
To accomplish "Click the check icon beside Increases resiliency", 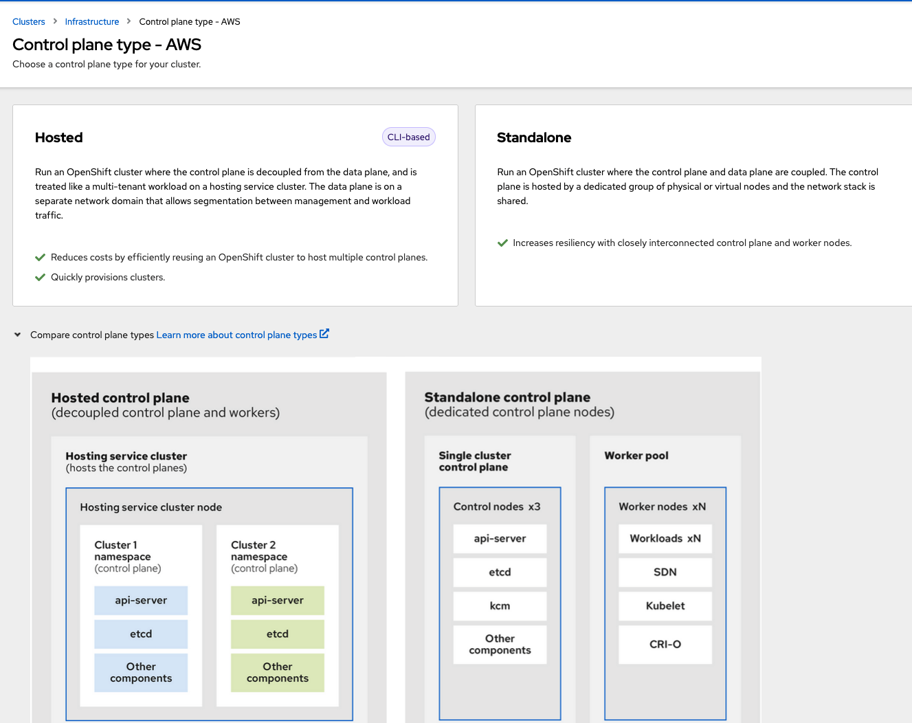I will 502,243.
